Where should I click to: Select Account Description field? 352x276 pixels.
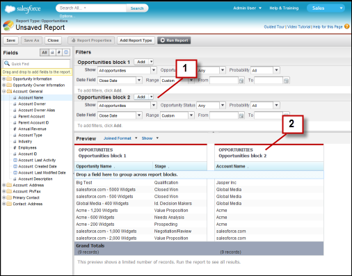tap(35, 179)
